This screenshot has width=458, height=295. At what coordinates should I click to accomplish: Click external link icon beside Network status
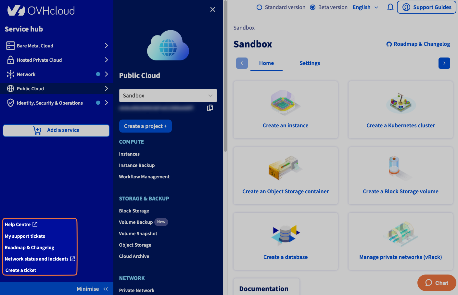[73, 259]
